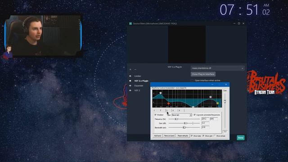
Task: Select the Expander filter in the list
Action: click(x=139, y=85)
